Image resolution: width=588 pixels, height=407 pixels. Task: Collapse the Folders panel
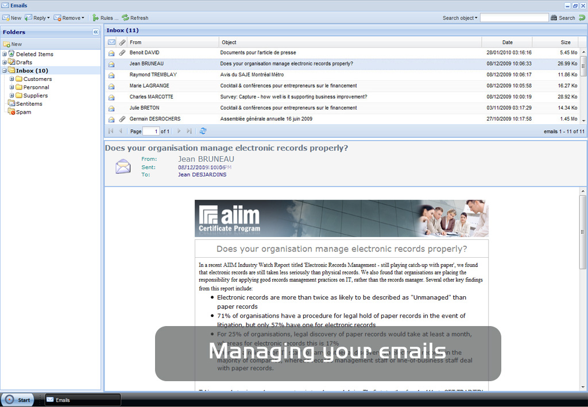tap(96, 32)
